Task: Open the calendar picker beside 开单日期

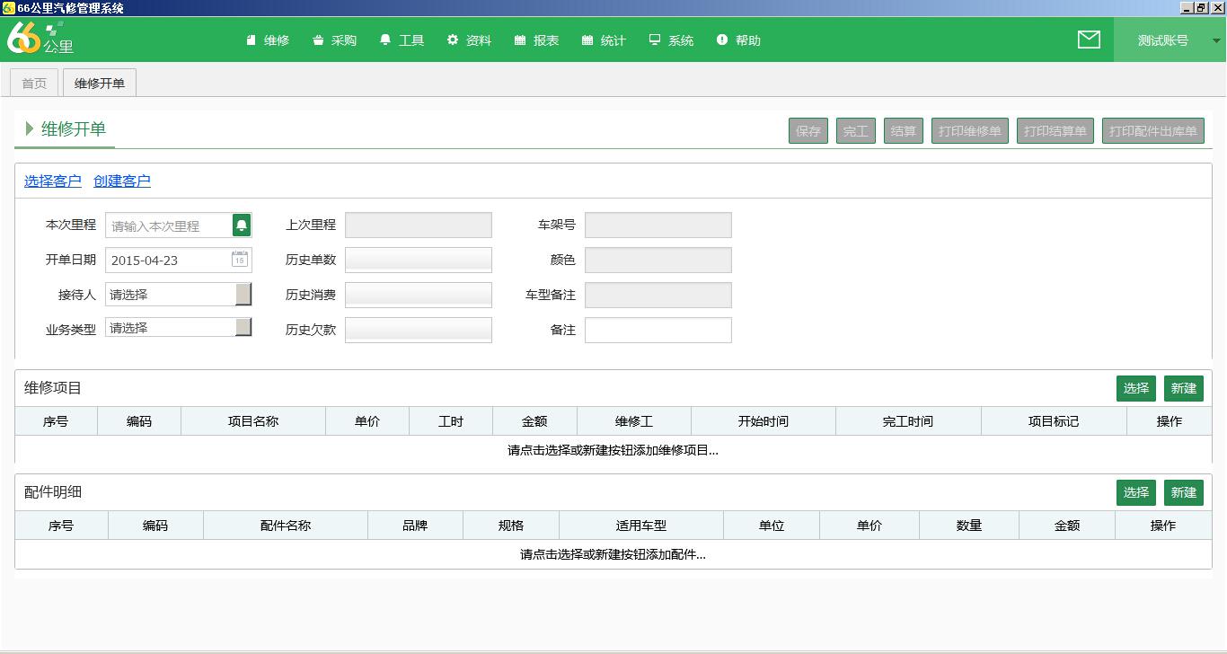Action: [238, 260]
